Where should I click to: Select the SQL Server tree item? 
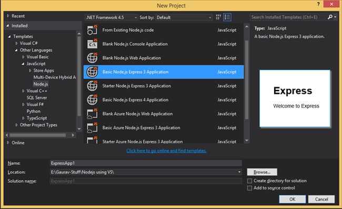[x=37, y=97]
